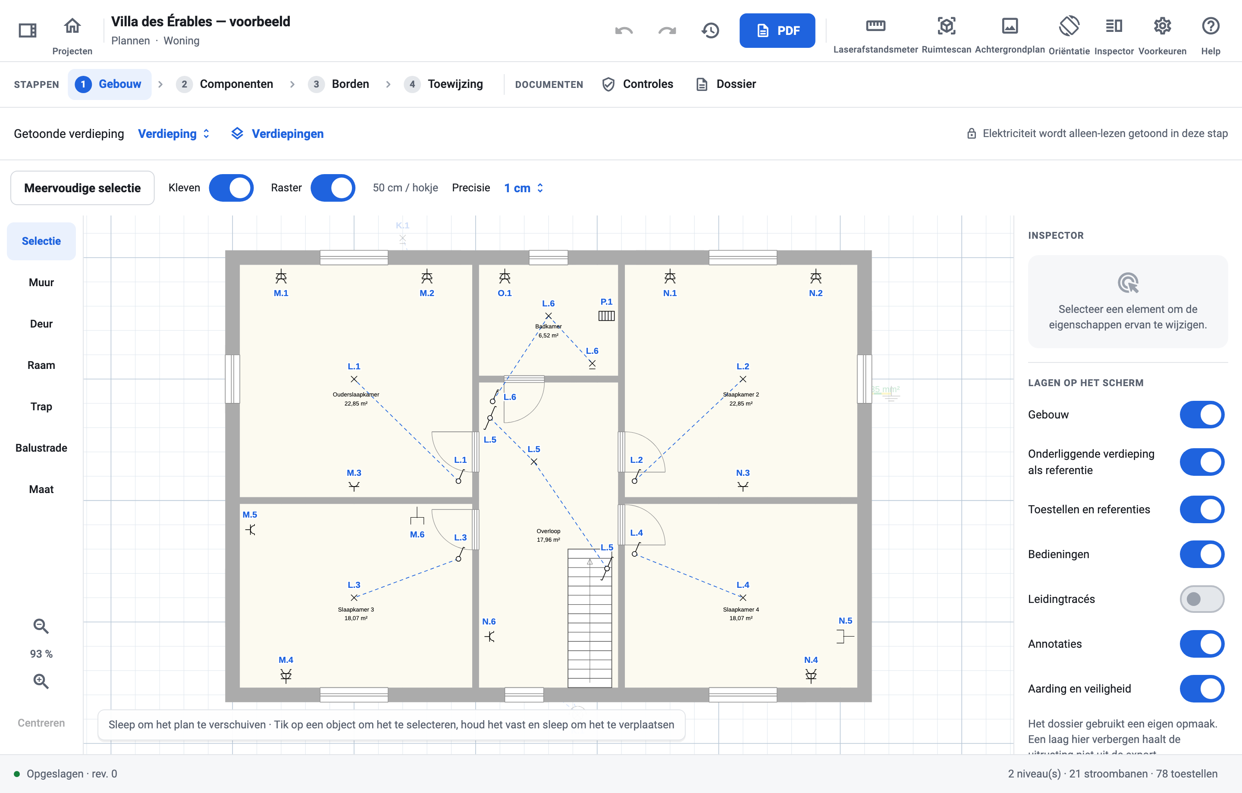This screenshot has height=793, width=1242.
Task: Choose the Balustrade drawing tool
Action: point(41,447)
